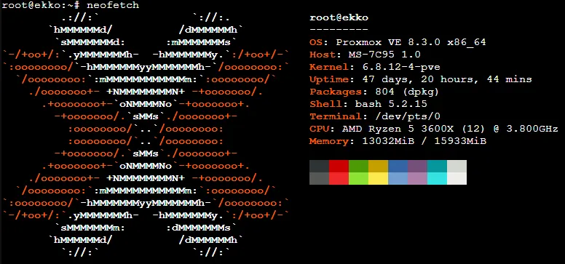This screenshot has height=264, width=565.
Task: Click the bright yellow block, bottom row
Action: coord(378,178)
